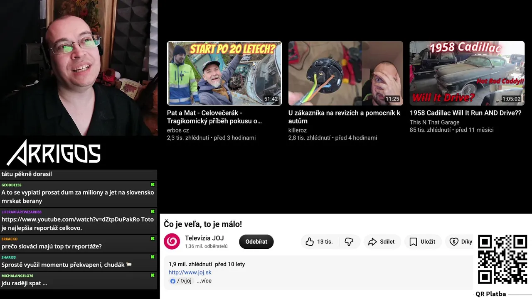Click the green badge beside SHARI33
This screenshot has width=532, height=299.
tap(153, 257)
